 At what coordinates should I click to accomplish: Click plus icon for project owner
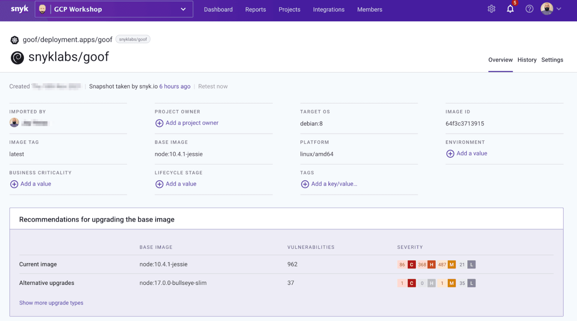click(159, 123)
